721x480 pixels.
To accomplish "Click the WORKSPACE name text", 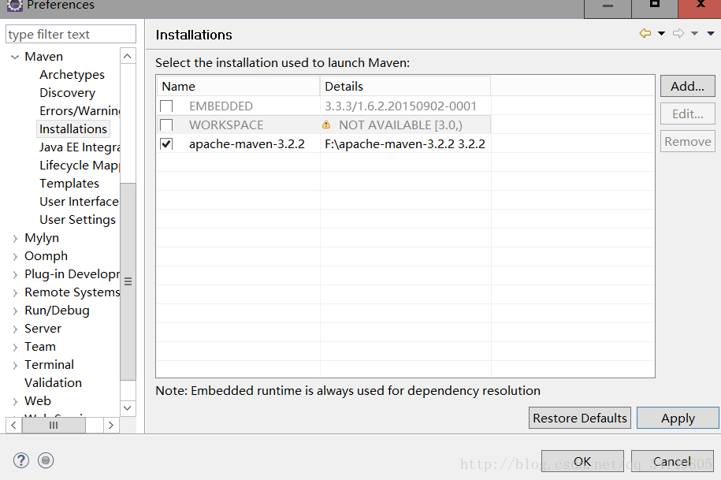I will pyautogui.click(x=226, y=125).
